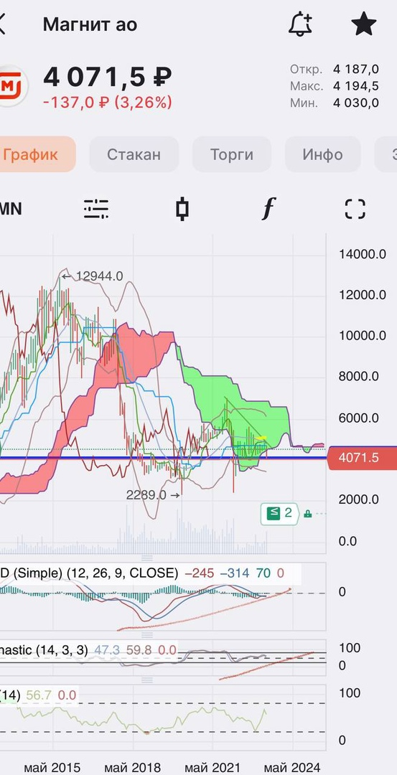Image resolution: width=397 pixels, height=775 pixels.
Task: Click the май 2021 date label
Action: point(212,767)
